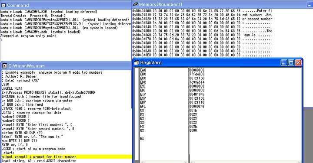Click 'Stopped at program entry point' line
Viewport: 313px width, 163px height.
click(x=28, y=36)
